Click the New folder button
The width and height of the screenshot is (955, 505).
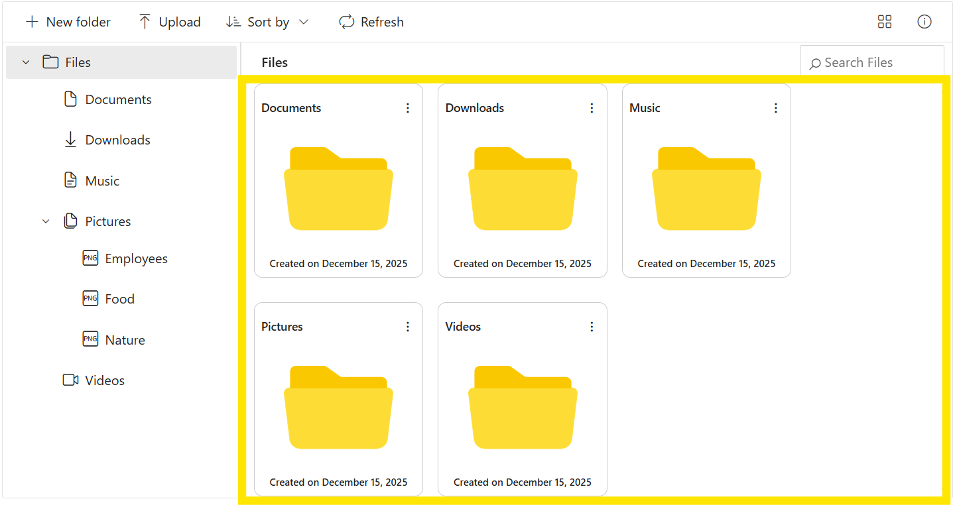tap(68, 21)
